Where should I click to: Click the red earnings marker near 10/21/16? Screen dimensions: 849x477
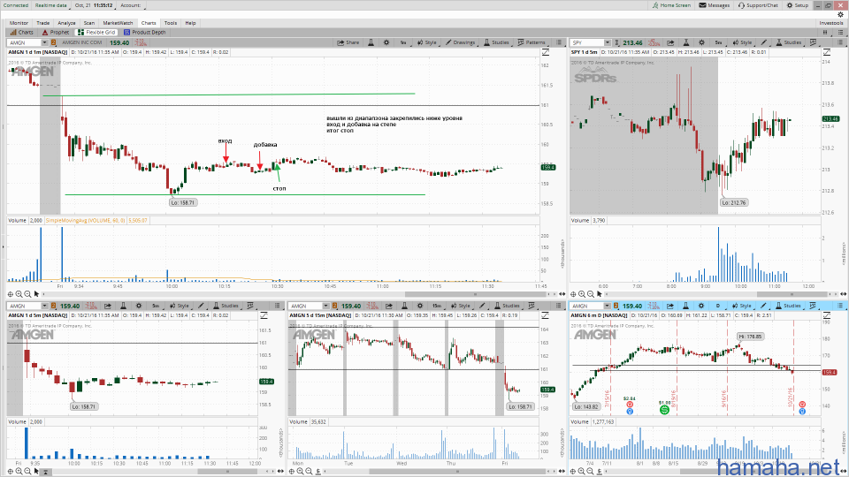(802, 405)
